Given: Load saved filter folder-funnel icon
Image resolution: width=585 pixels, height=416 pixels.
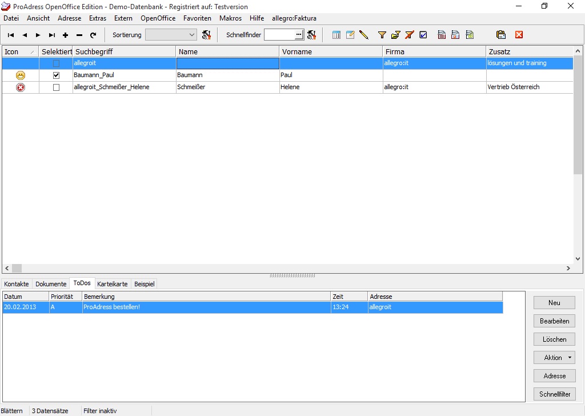Looking at the screenshot, I should [x=395, y=35].
